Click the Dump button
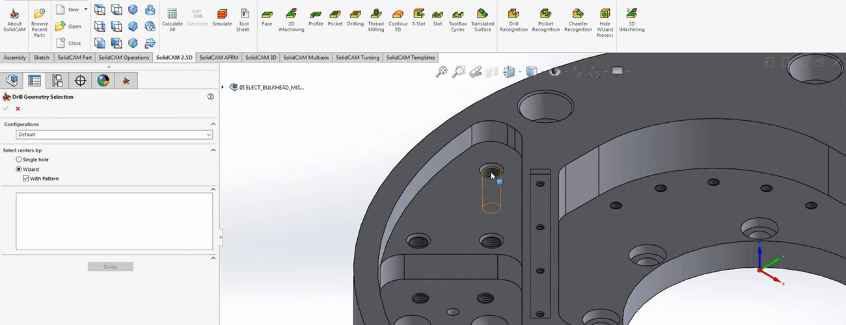 pos(111,266)
